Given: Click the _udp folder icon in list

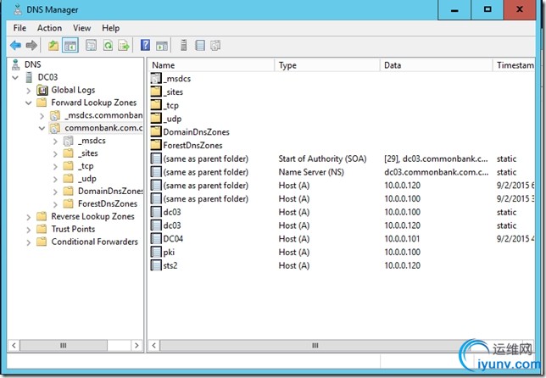Looking at the screenshot, I should (156, 119).
